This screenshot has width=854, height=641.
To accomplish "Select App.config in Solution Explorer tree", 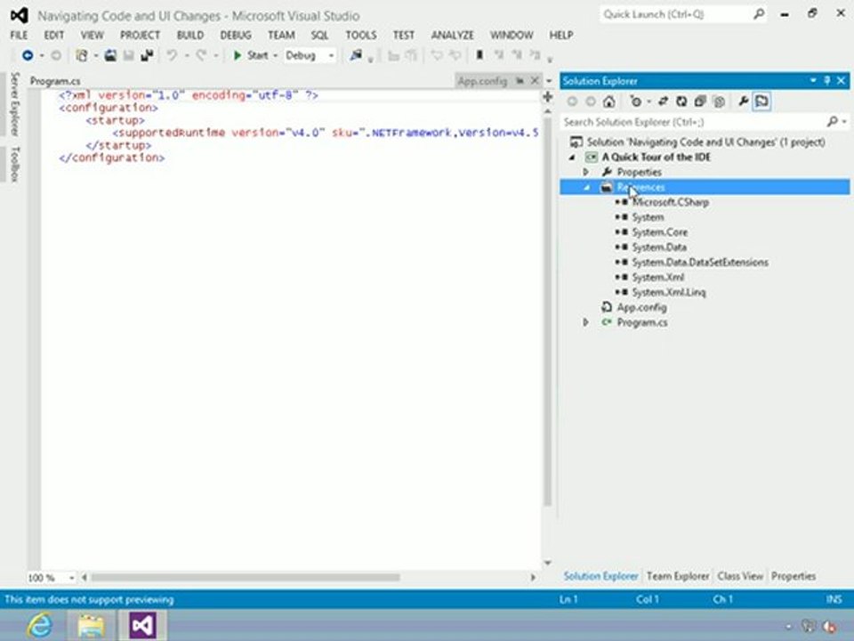I will pyautogui.click(x=641, y=307).
